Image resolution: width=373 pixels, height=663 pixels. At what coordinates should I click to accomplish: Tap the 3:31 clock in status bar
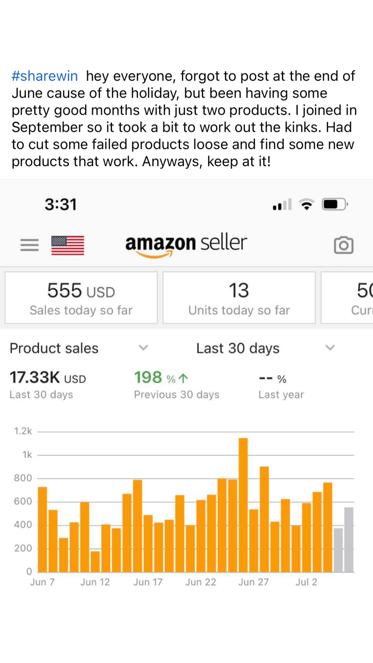tap(61, 204)
